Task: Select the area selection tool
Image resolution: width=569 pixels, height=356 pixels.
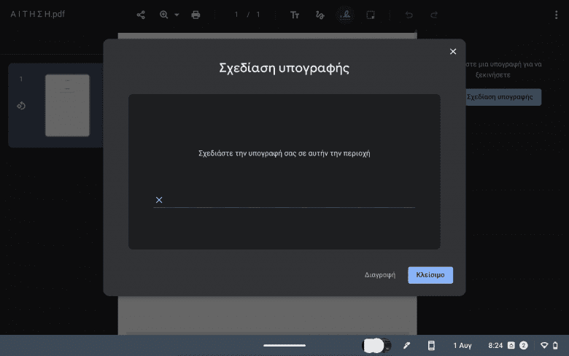Action: coord(371,15)
